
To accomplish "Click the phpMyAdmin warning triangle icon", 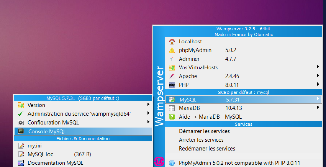I will pos(172,50).
